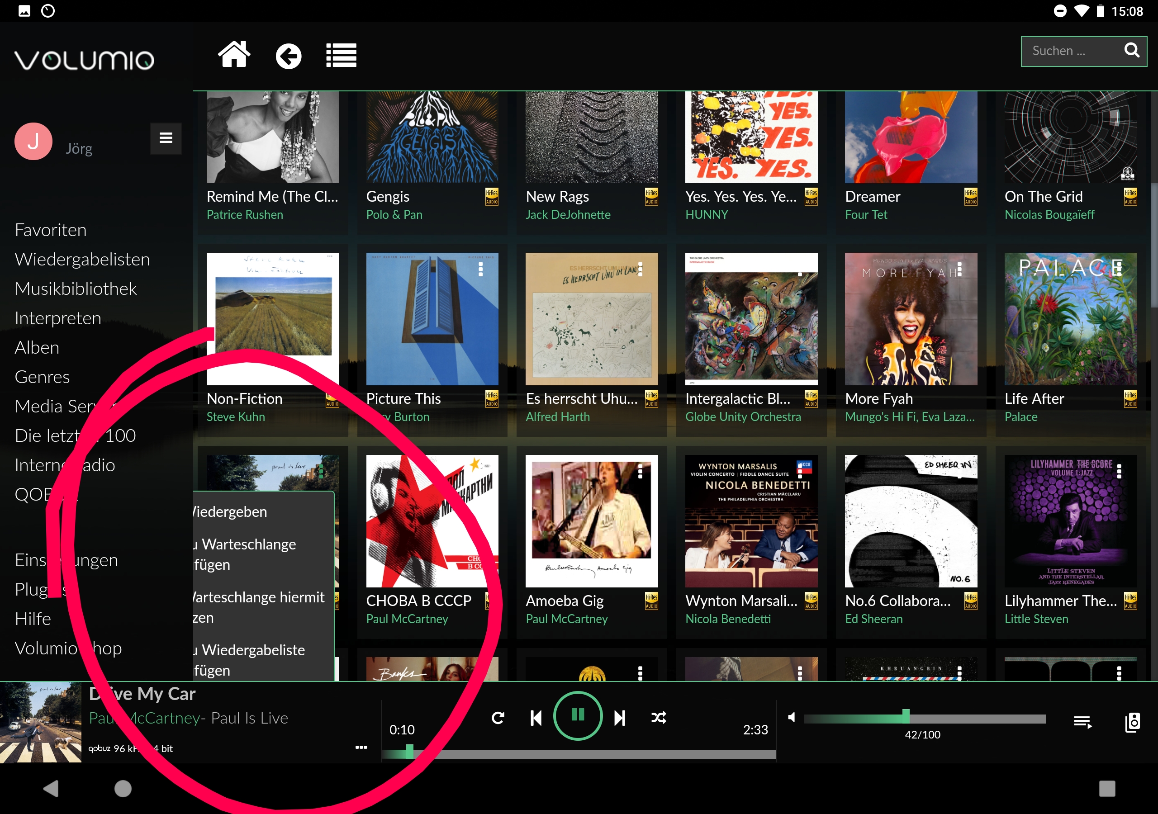The height and width of the screenshot is (814, 1158).
Task: Open options menu for Wynton Marsalis album
Action: (800, 472)
